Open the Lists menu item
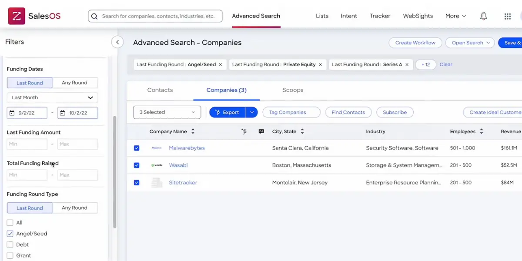Image resolution: width=522 pixels, height=261 pixels. 322,16
